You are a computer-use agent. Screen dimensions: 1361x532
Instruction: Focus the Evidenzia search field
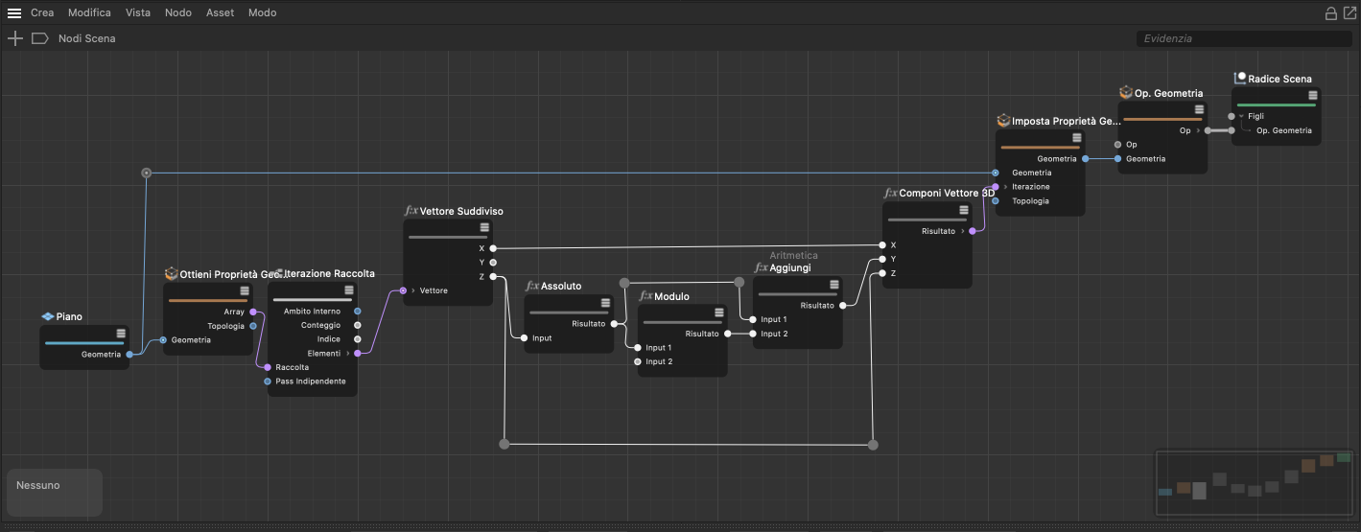[1244, 38]
